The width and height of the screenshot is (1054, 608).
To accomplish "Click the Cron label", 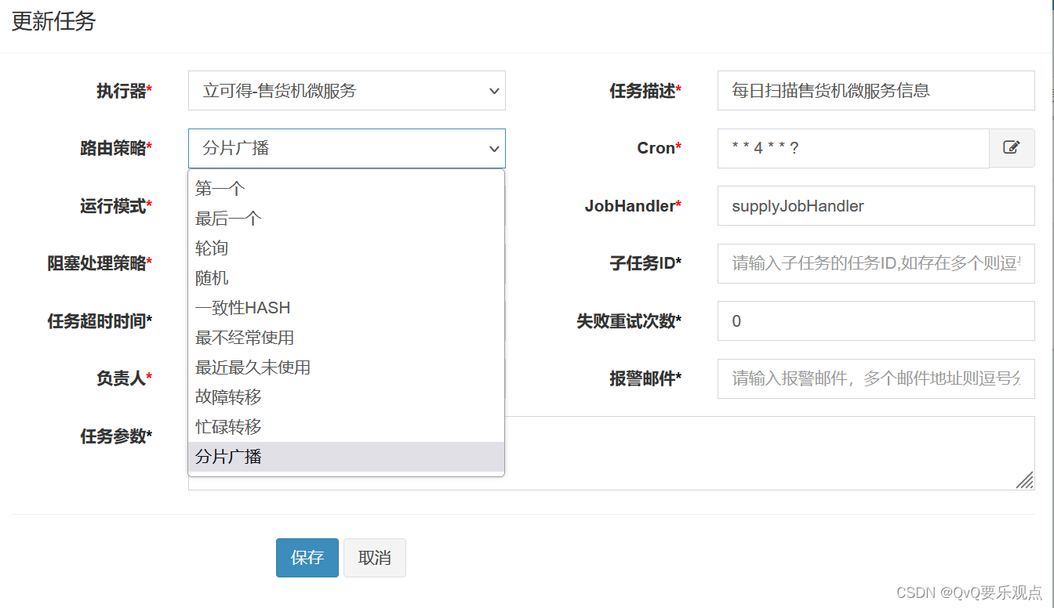I will click(x=659, y=148).
